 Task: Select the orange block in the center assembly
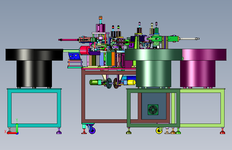pyautogui.click(x=113, y=59)
